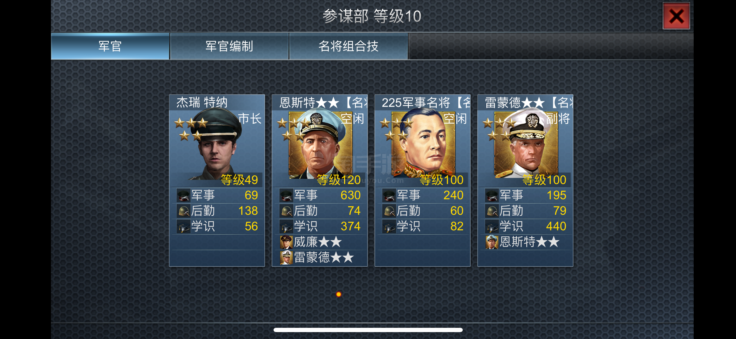The image size is (736, 339).
Task: Click 军事 cap icon on 杰瑞 特纳 card
Action: point(183,196)
